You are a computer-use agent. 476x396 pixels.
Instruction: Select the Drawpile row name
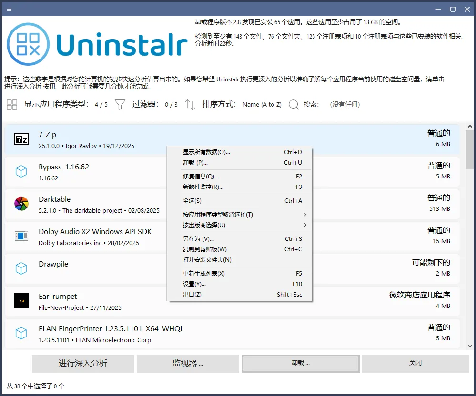[x=53, y=264]
